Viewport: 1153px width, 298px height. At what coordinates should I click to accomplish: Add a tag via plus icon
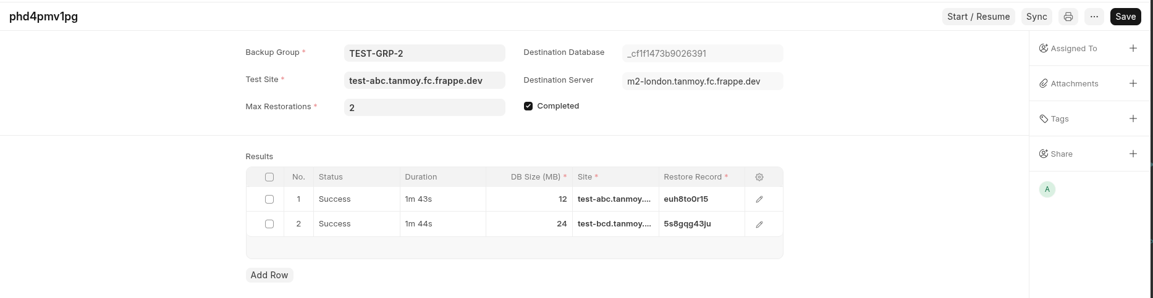1133,118
